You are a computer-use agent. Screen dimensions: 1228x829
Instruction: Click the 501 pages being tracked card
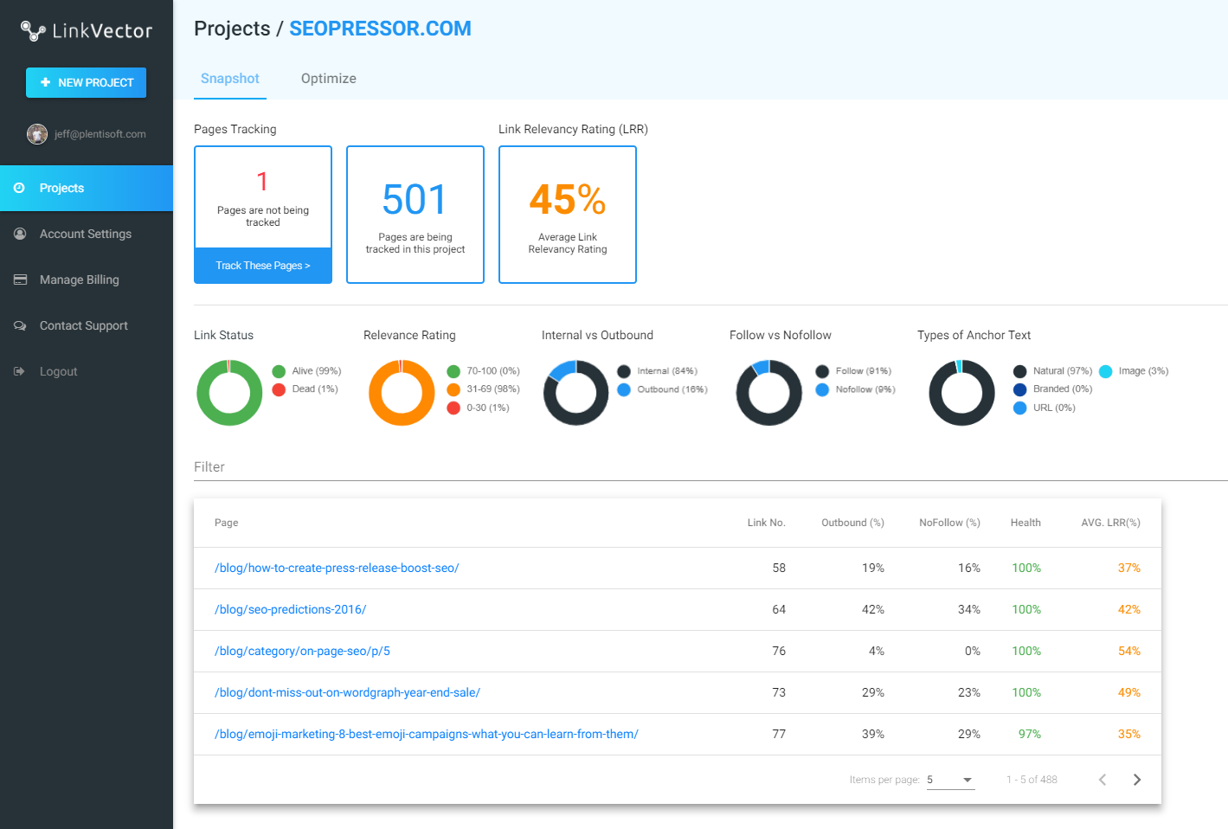tap(415, 215)
